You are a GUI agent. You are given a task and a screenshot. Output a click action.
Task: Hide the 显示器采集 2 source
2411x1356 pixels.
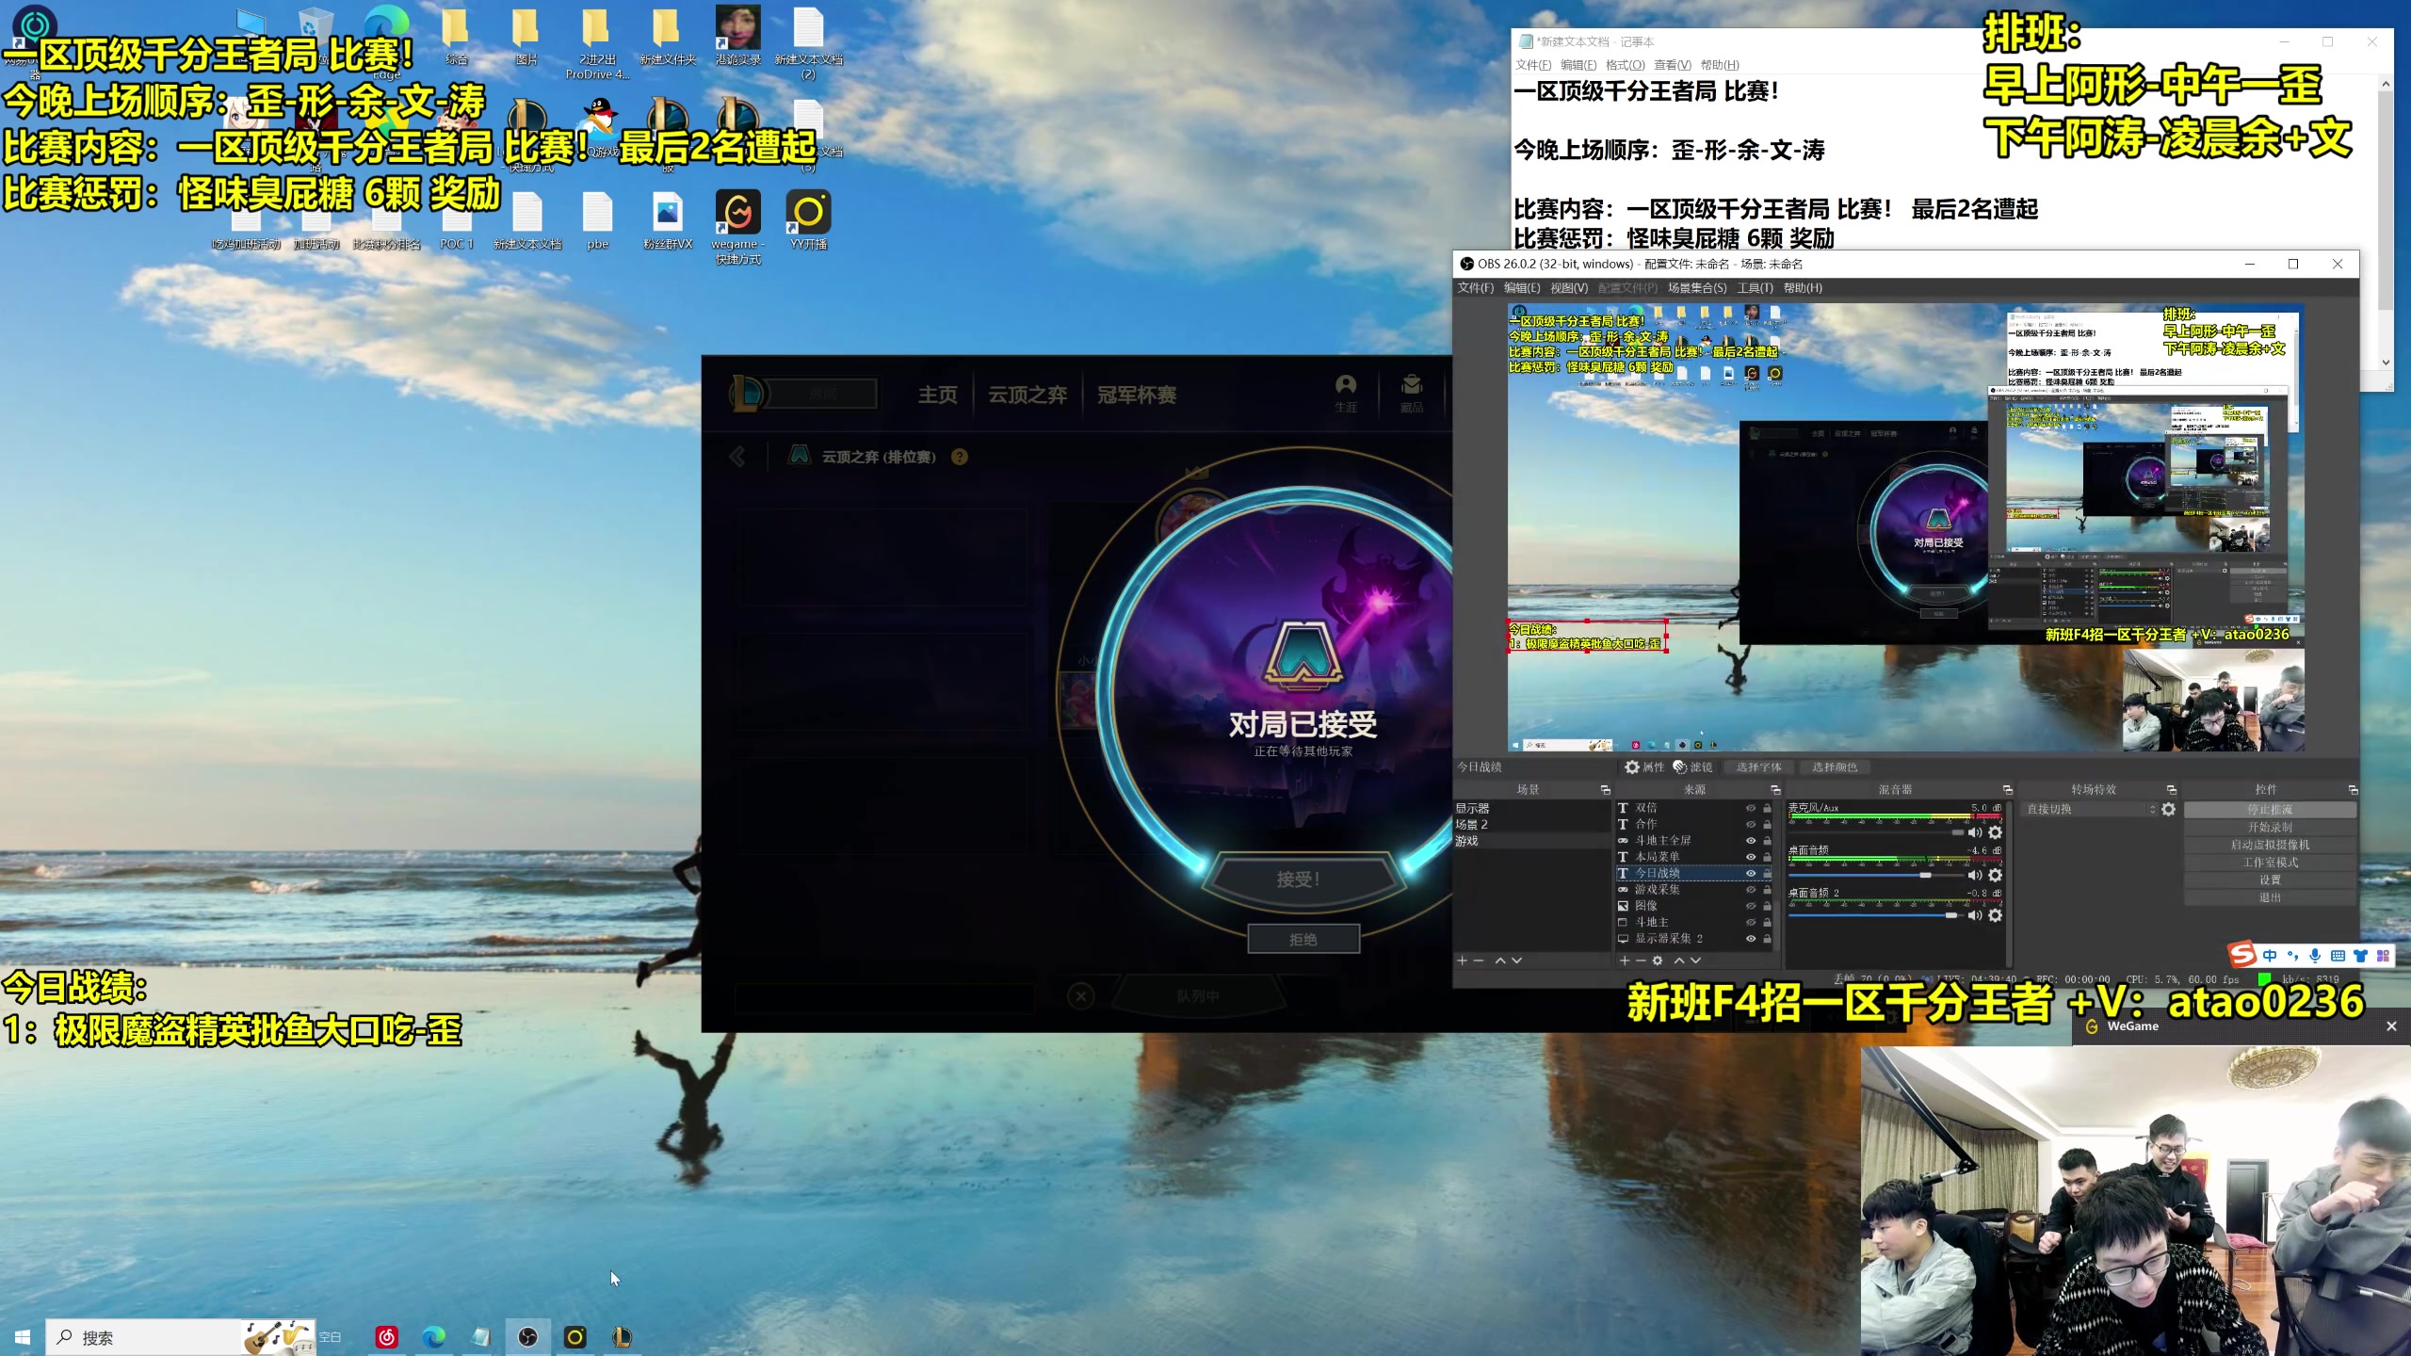pos(1751,938)
